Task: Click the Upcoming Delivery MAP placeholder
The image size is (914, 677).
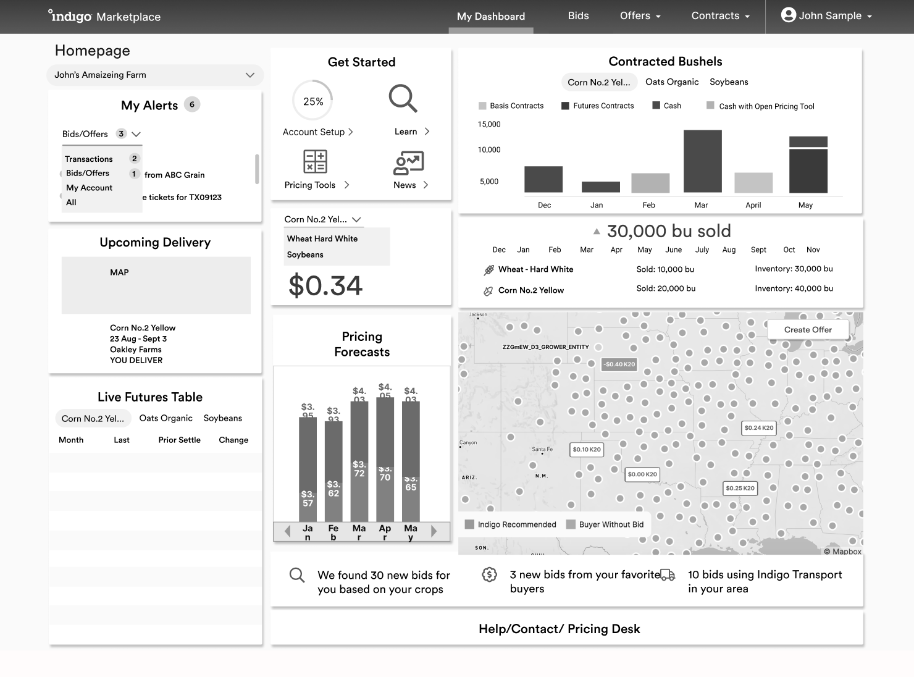Action: 156,285
